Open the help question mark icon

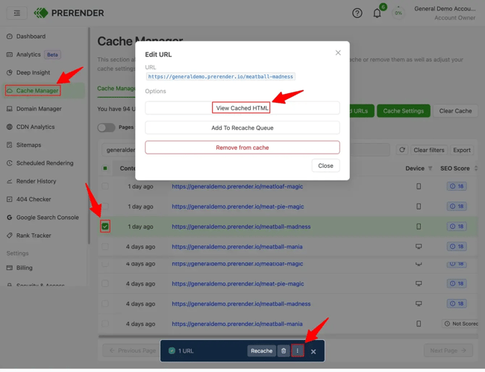pos(357,13)
